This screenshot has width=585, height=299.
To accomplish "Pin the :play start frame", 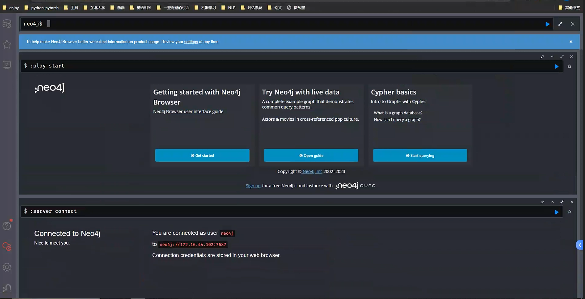I will click(542, 56).
